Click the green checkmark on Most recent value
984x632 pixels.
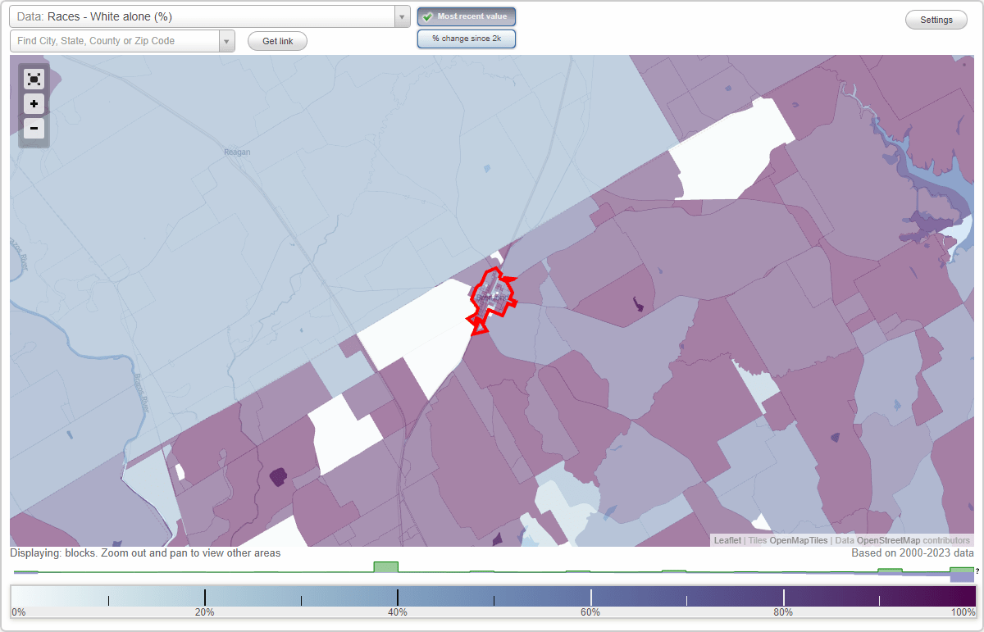[x=426, y=16]
